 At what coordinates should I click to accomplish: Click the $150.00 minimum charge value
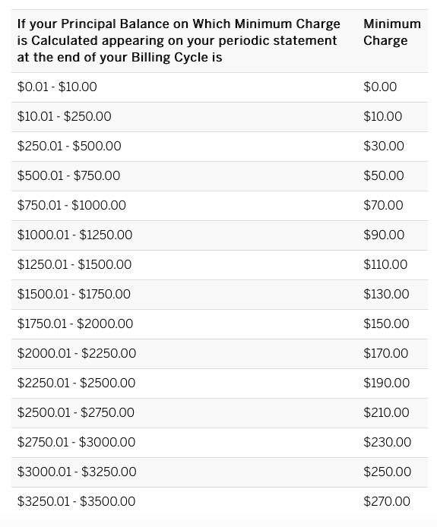(x=386, y=323)
